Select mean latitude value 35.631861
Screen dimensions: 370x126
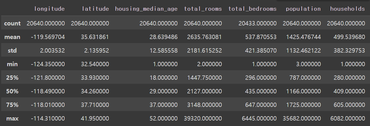(x=95, y=37)
